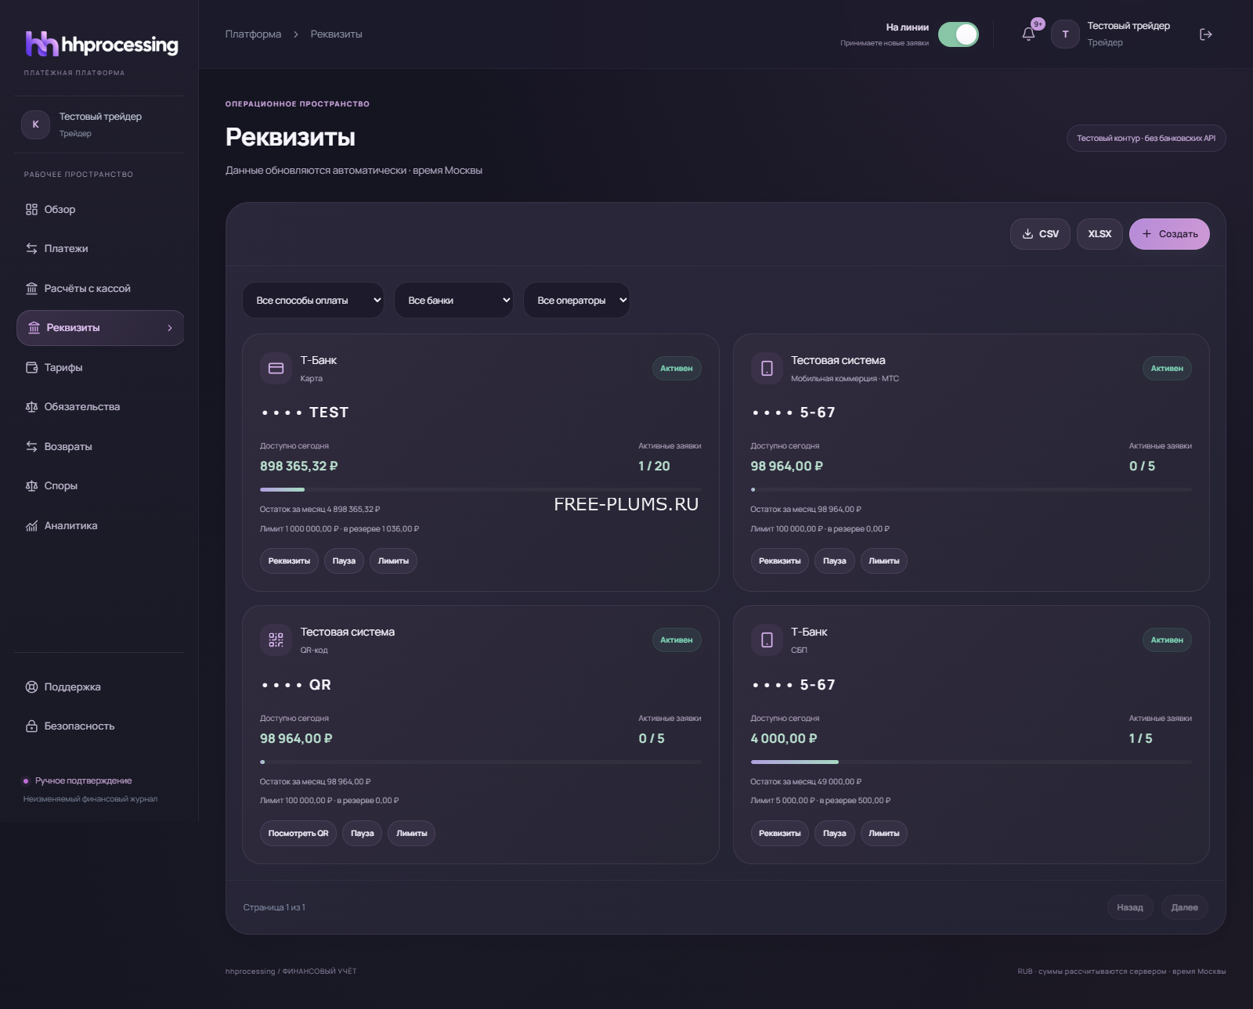Click the 898 365,32 ₽ amount
The width and height of the screenshot is (1253, 1009).
(299, 466)
